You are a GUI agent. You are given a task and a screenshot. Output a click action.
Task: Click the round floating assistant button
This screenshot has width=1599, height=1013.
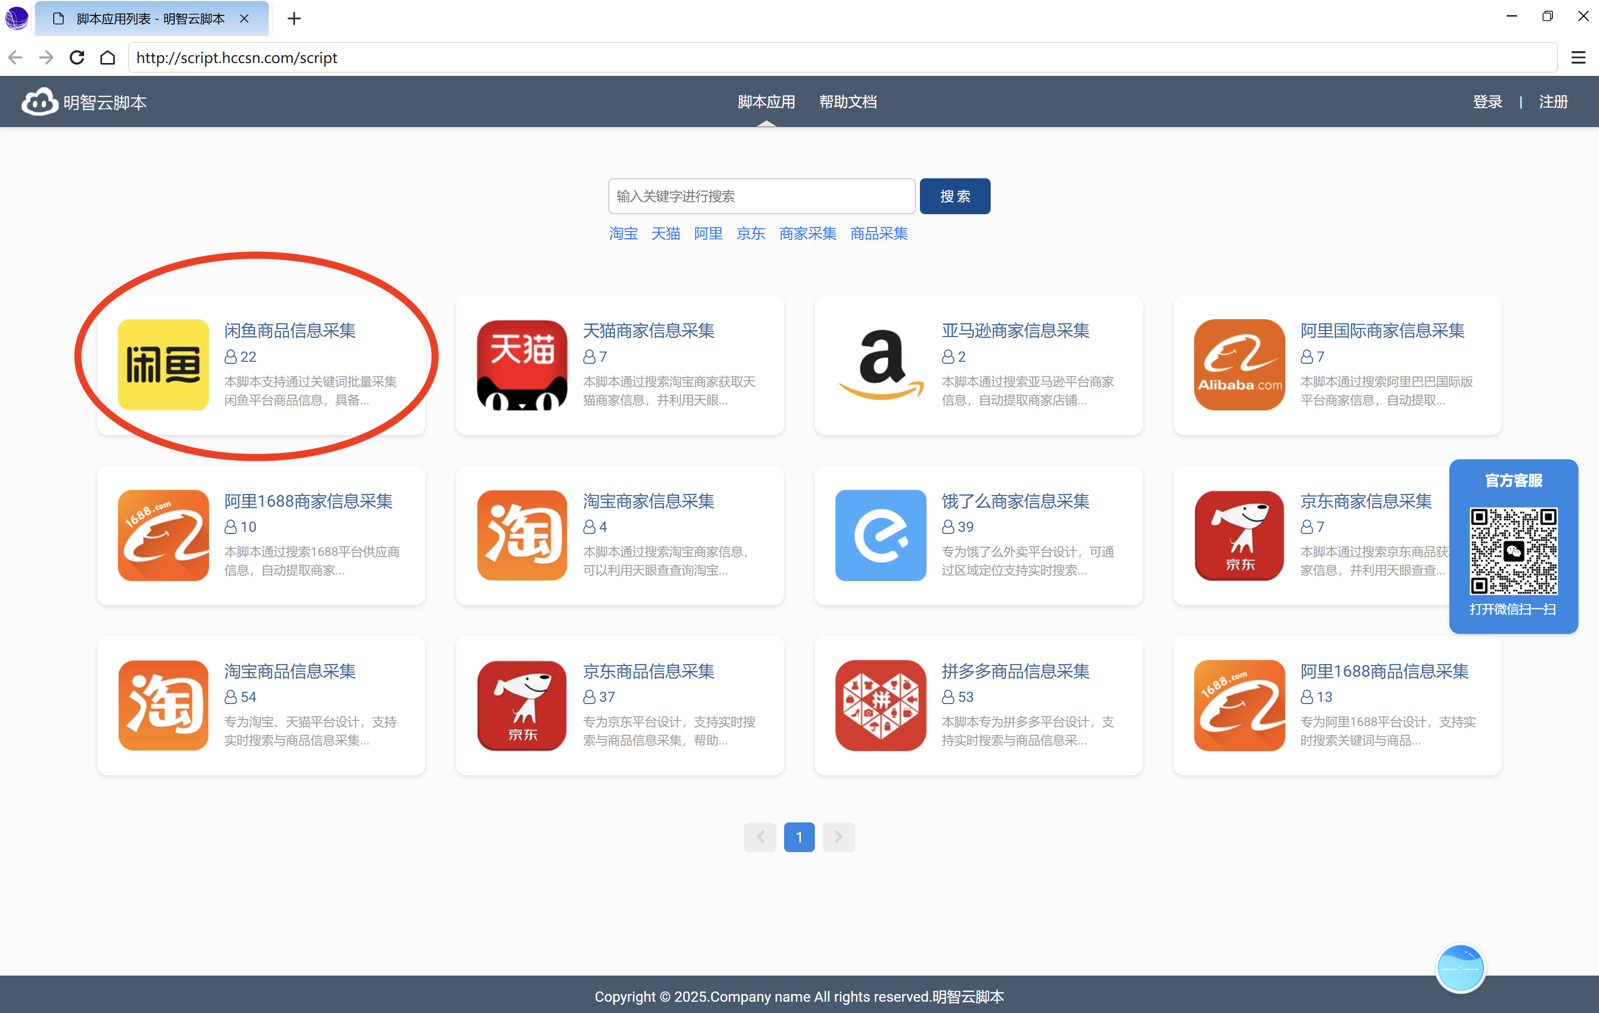pyautogui.click(x=1460, y=968)
